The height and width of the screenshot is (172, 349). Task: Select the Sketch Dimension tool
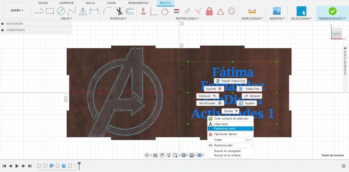[x=94, y=11]
